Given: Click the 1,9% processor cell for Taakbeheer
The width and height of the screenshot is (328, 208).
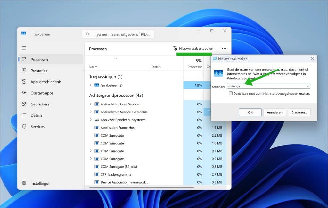Looking at the screenshot, I should (193, 85).
